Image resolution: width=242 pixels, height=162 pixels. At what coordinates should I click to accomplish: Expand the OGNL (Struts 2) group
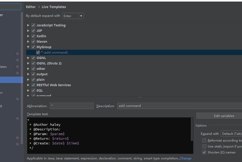[28, 63]
